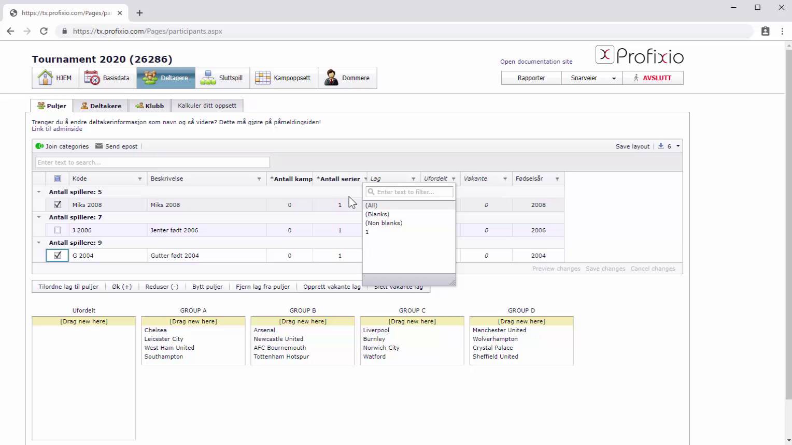The image size is (792, 445).
Task: Focus the grid search text box
Action: pyautogui.click(x=152, y=162)
